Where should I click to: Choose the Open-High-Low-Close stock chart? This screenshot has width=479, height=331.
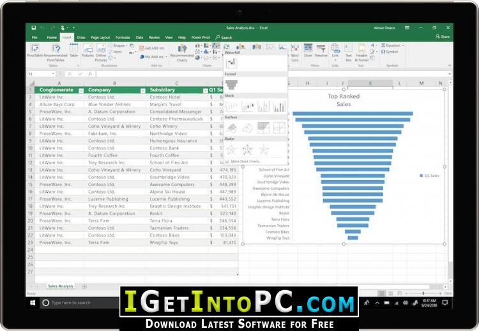click(247, 106)
